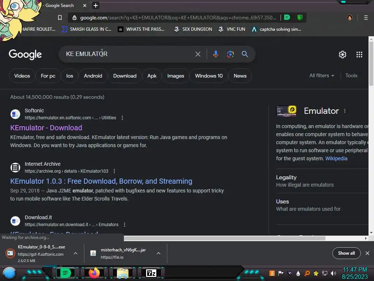
Task: Open the Start orb on the taskbar
Action: [x=9, y=273]
